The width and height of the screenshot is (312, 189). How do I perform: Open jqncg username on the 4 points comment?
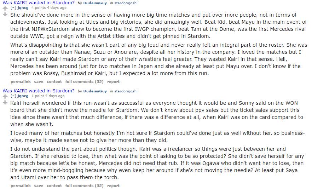click(x=23, y=8)
